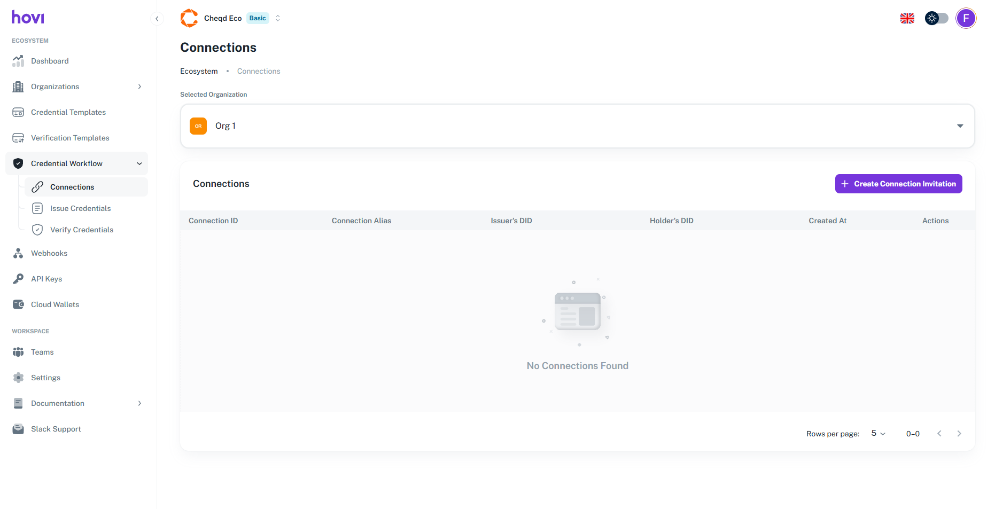This screenshot has height=509, width=995.
Task: Toggle the light/dark theme switch
Action: (936, 18)
